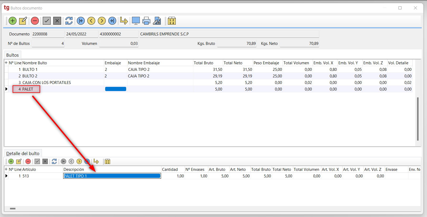427x217 pixels.
Task: Click the client code field 4300000002
Action: 119,34
